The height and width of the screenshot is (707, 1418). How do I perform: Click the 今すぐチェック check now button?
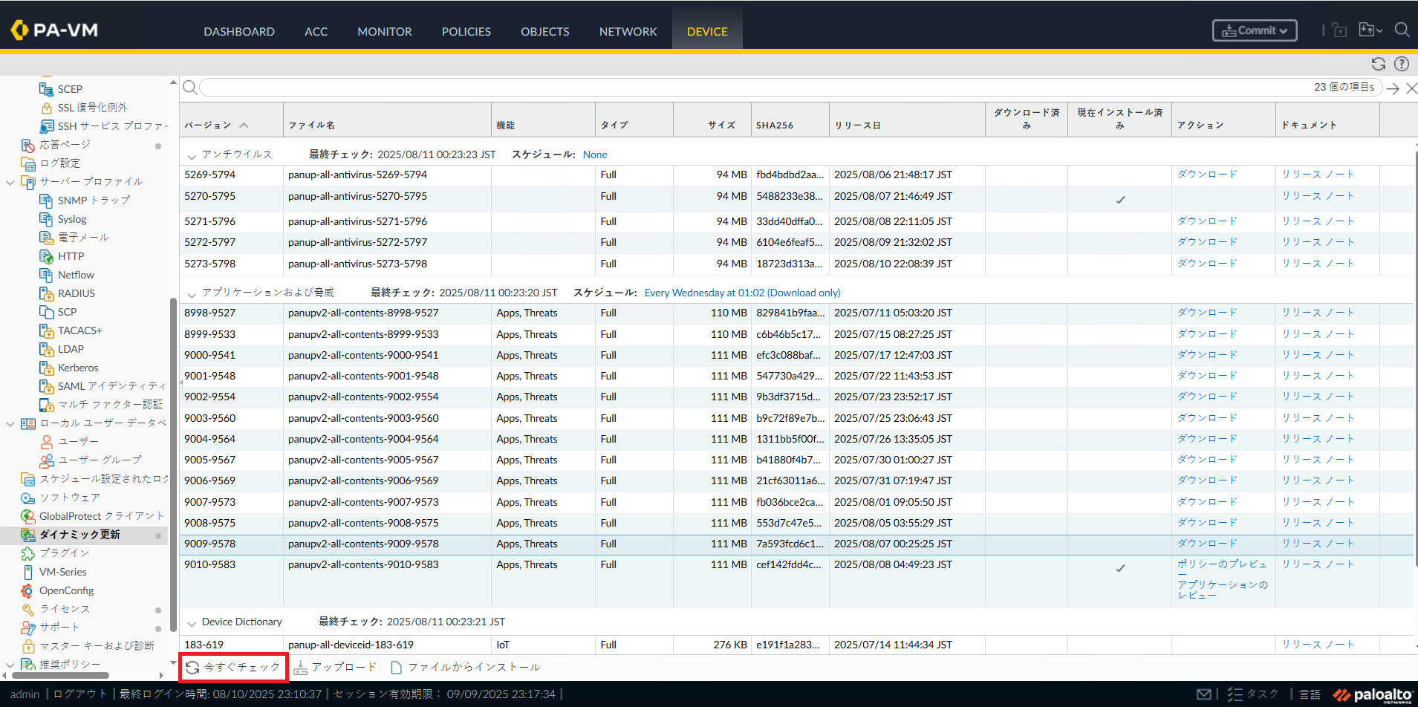click(233, 667)
